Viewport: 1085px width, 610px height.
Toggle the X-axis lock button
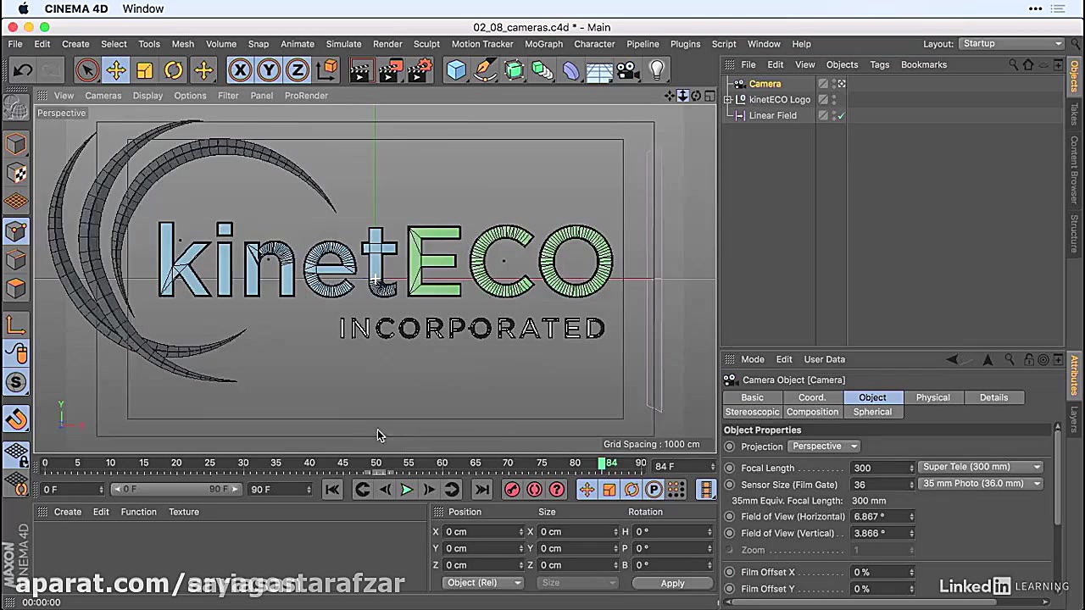click(x=240, y=70)
